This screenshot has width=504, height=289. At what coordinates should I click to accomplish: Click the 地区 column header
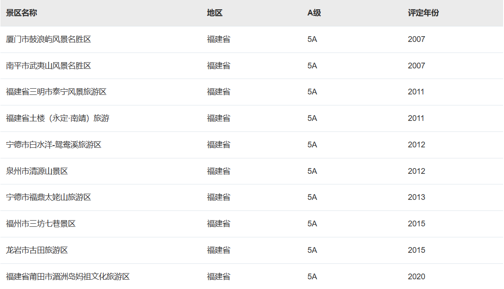coord(214,13)
